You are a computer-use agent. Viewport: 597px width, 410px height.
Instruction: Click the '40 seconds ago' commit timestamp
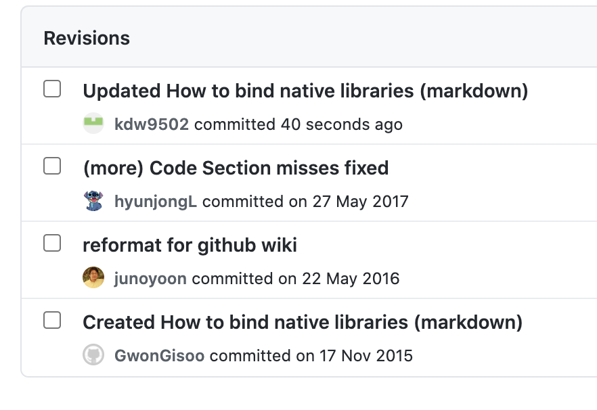(x=342, y=124)
